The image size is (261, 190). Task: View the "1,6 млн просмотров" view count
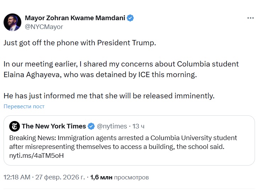click(120, 177)
